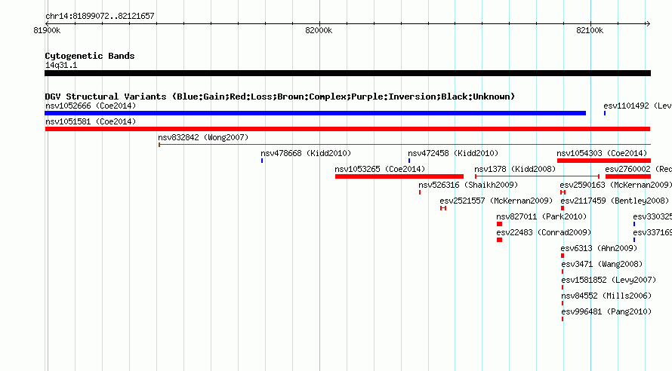Select the red bar under nsv1054303
The image size is (672, 371).
pyautogui.click(x=604, y=161)
